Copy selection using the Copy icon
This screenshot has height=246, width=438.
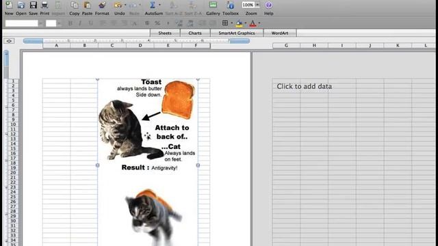[75, 5]
